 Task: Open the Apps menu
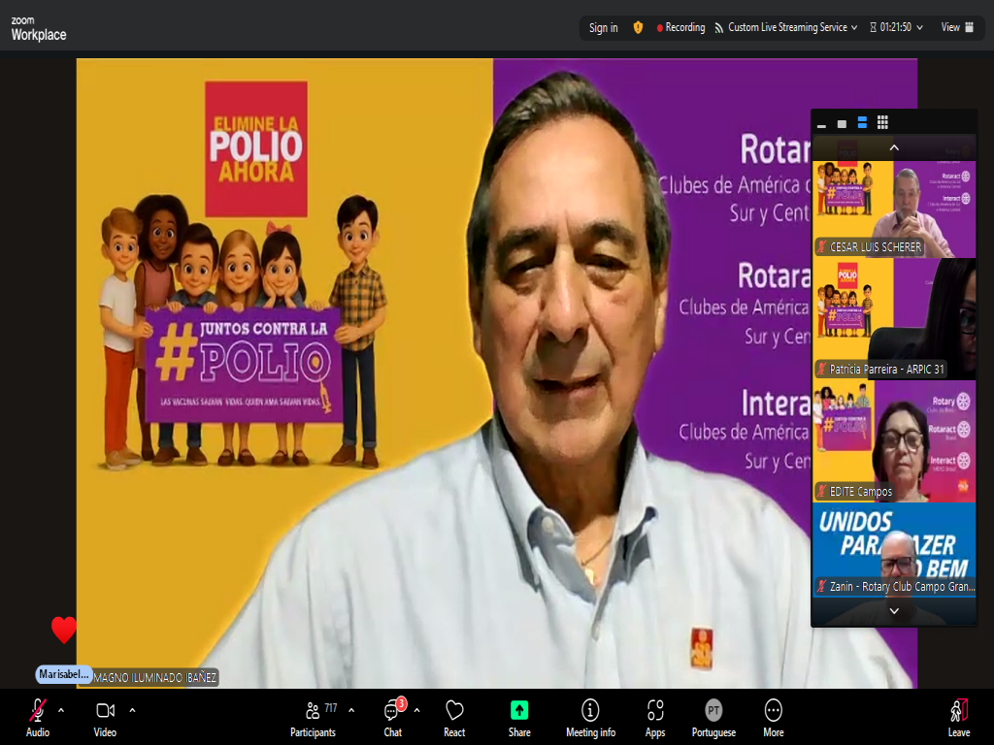tap(655, 718)
